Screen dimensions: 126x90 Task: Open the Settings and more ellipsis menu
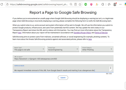(120, 4)
